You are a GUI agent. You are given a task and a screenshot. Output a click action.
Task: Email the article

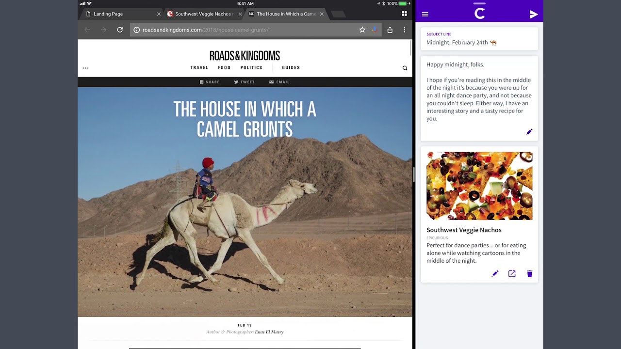click(279, 82)
